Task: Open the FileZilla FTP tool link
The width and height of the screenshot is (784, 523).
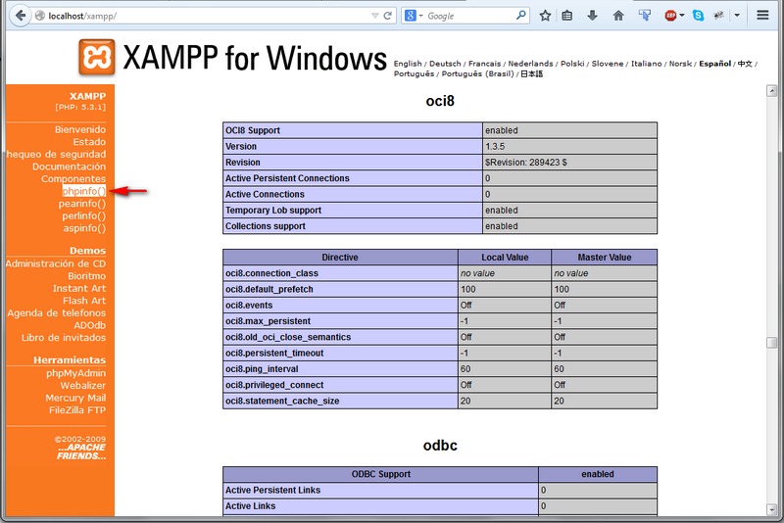Action: pyautogui.click(x=77, y=410)
